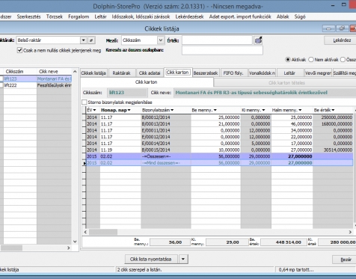Select the 'Nem aktívak' radio button
The height and width of the screenshot is (279, 356).
pyautogui.click(x=311, y=60)
